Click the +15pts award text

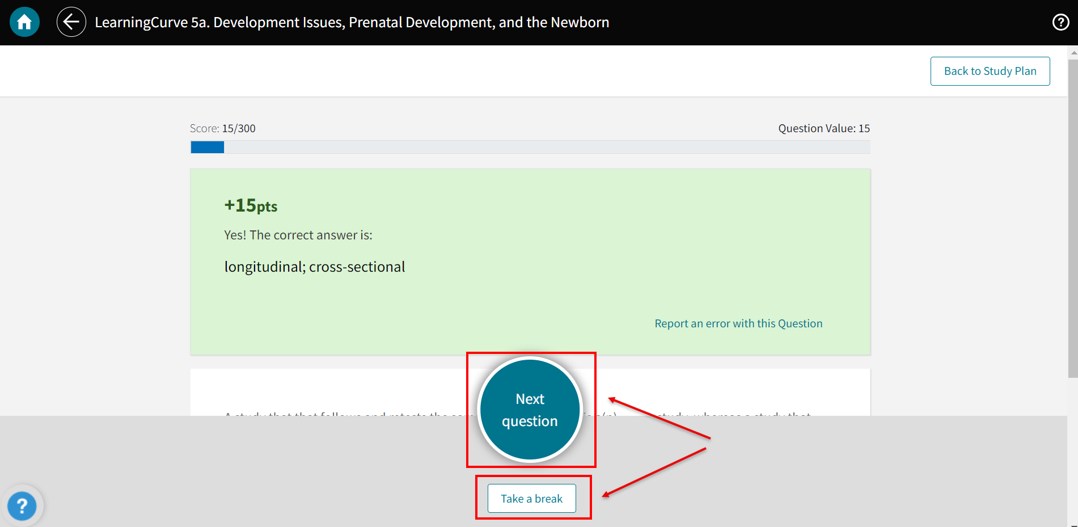click(251, 205)
